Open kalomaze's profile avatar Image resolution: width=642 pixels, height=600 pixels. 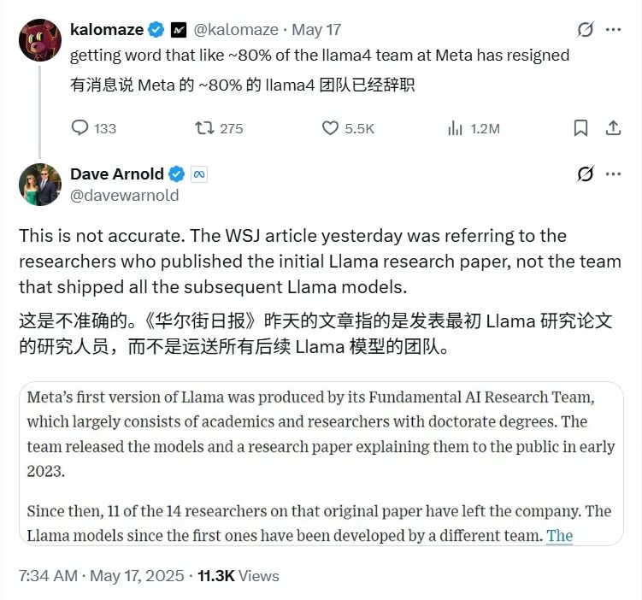pyautogui.click(x=40, y=40)
